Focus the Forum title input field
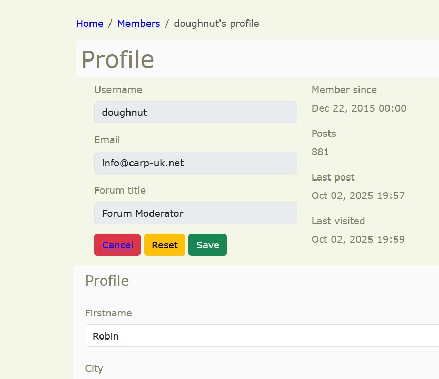The height and width of the screenshot is (379, 439). pos(195,213)
